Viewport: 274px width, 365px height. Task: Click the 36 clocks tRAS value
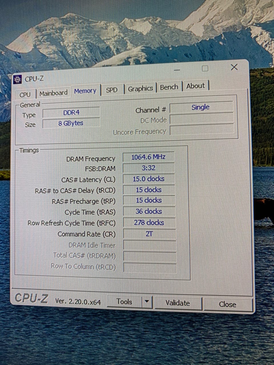pyautogui.click(x=149, y=211)
